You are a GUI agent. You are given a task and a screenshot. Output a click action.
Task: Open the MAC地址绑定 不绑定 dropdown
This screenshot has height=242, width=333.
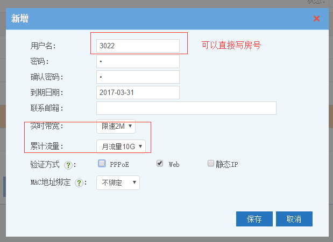pyautogui.click(x=118, y=182)
